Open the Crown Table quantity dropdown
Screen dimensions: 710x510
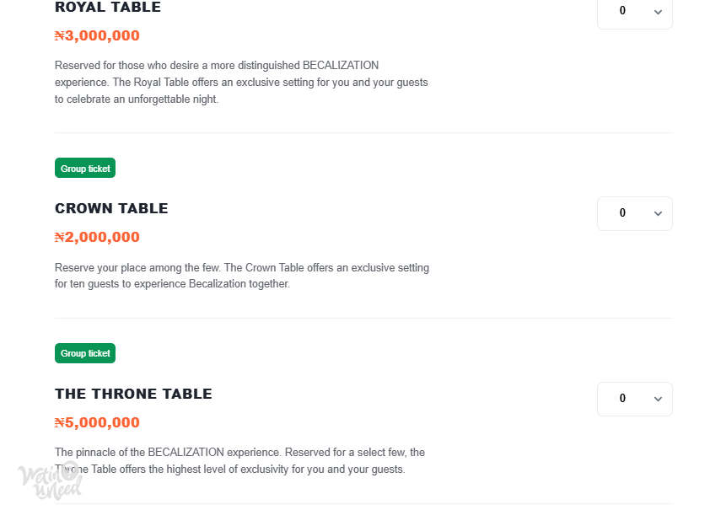634,213
